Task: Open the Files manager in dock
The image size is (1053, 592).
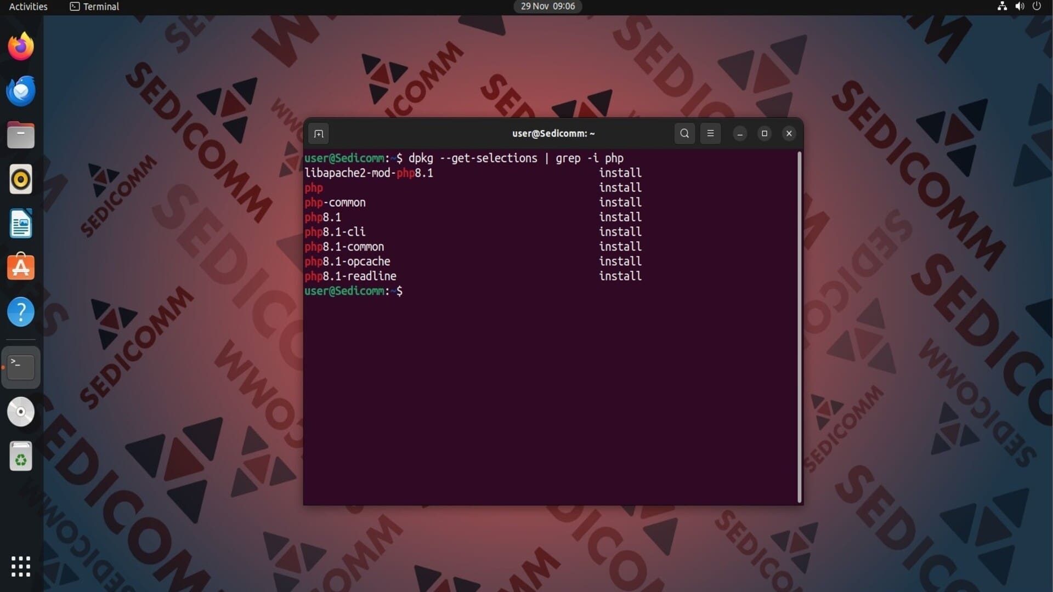Action: (21, 135)
